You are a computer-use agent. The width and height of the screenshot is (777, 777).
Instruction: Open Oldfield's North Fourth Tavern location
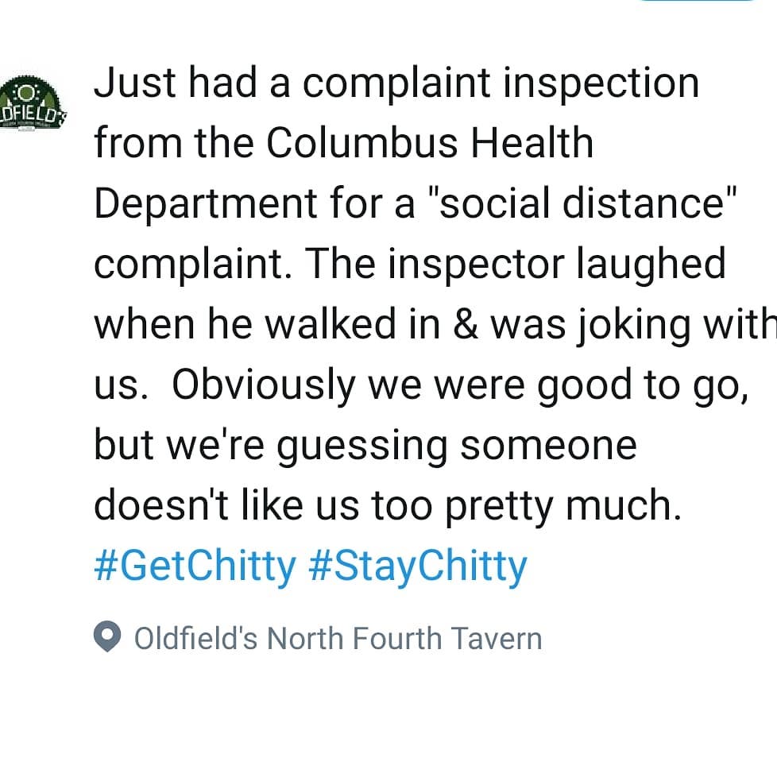coord(338,638)
